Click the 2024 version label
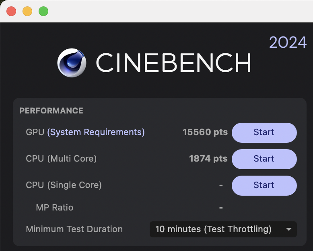Viewport: 313px width, 251px height. pos(288,43)
